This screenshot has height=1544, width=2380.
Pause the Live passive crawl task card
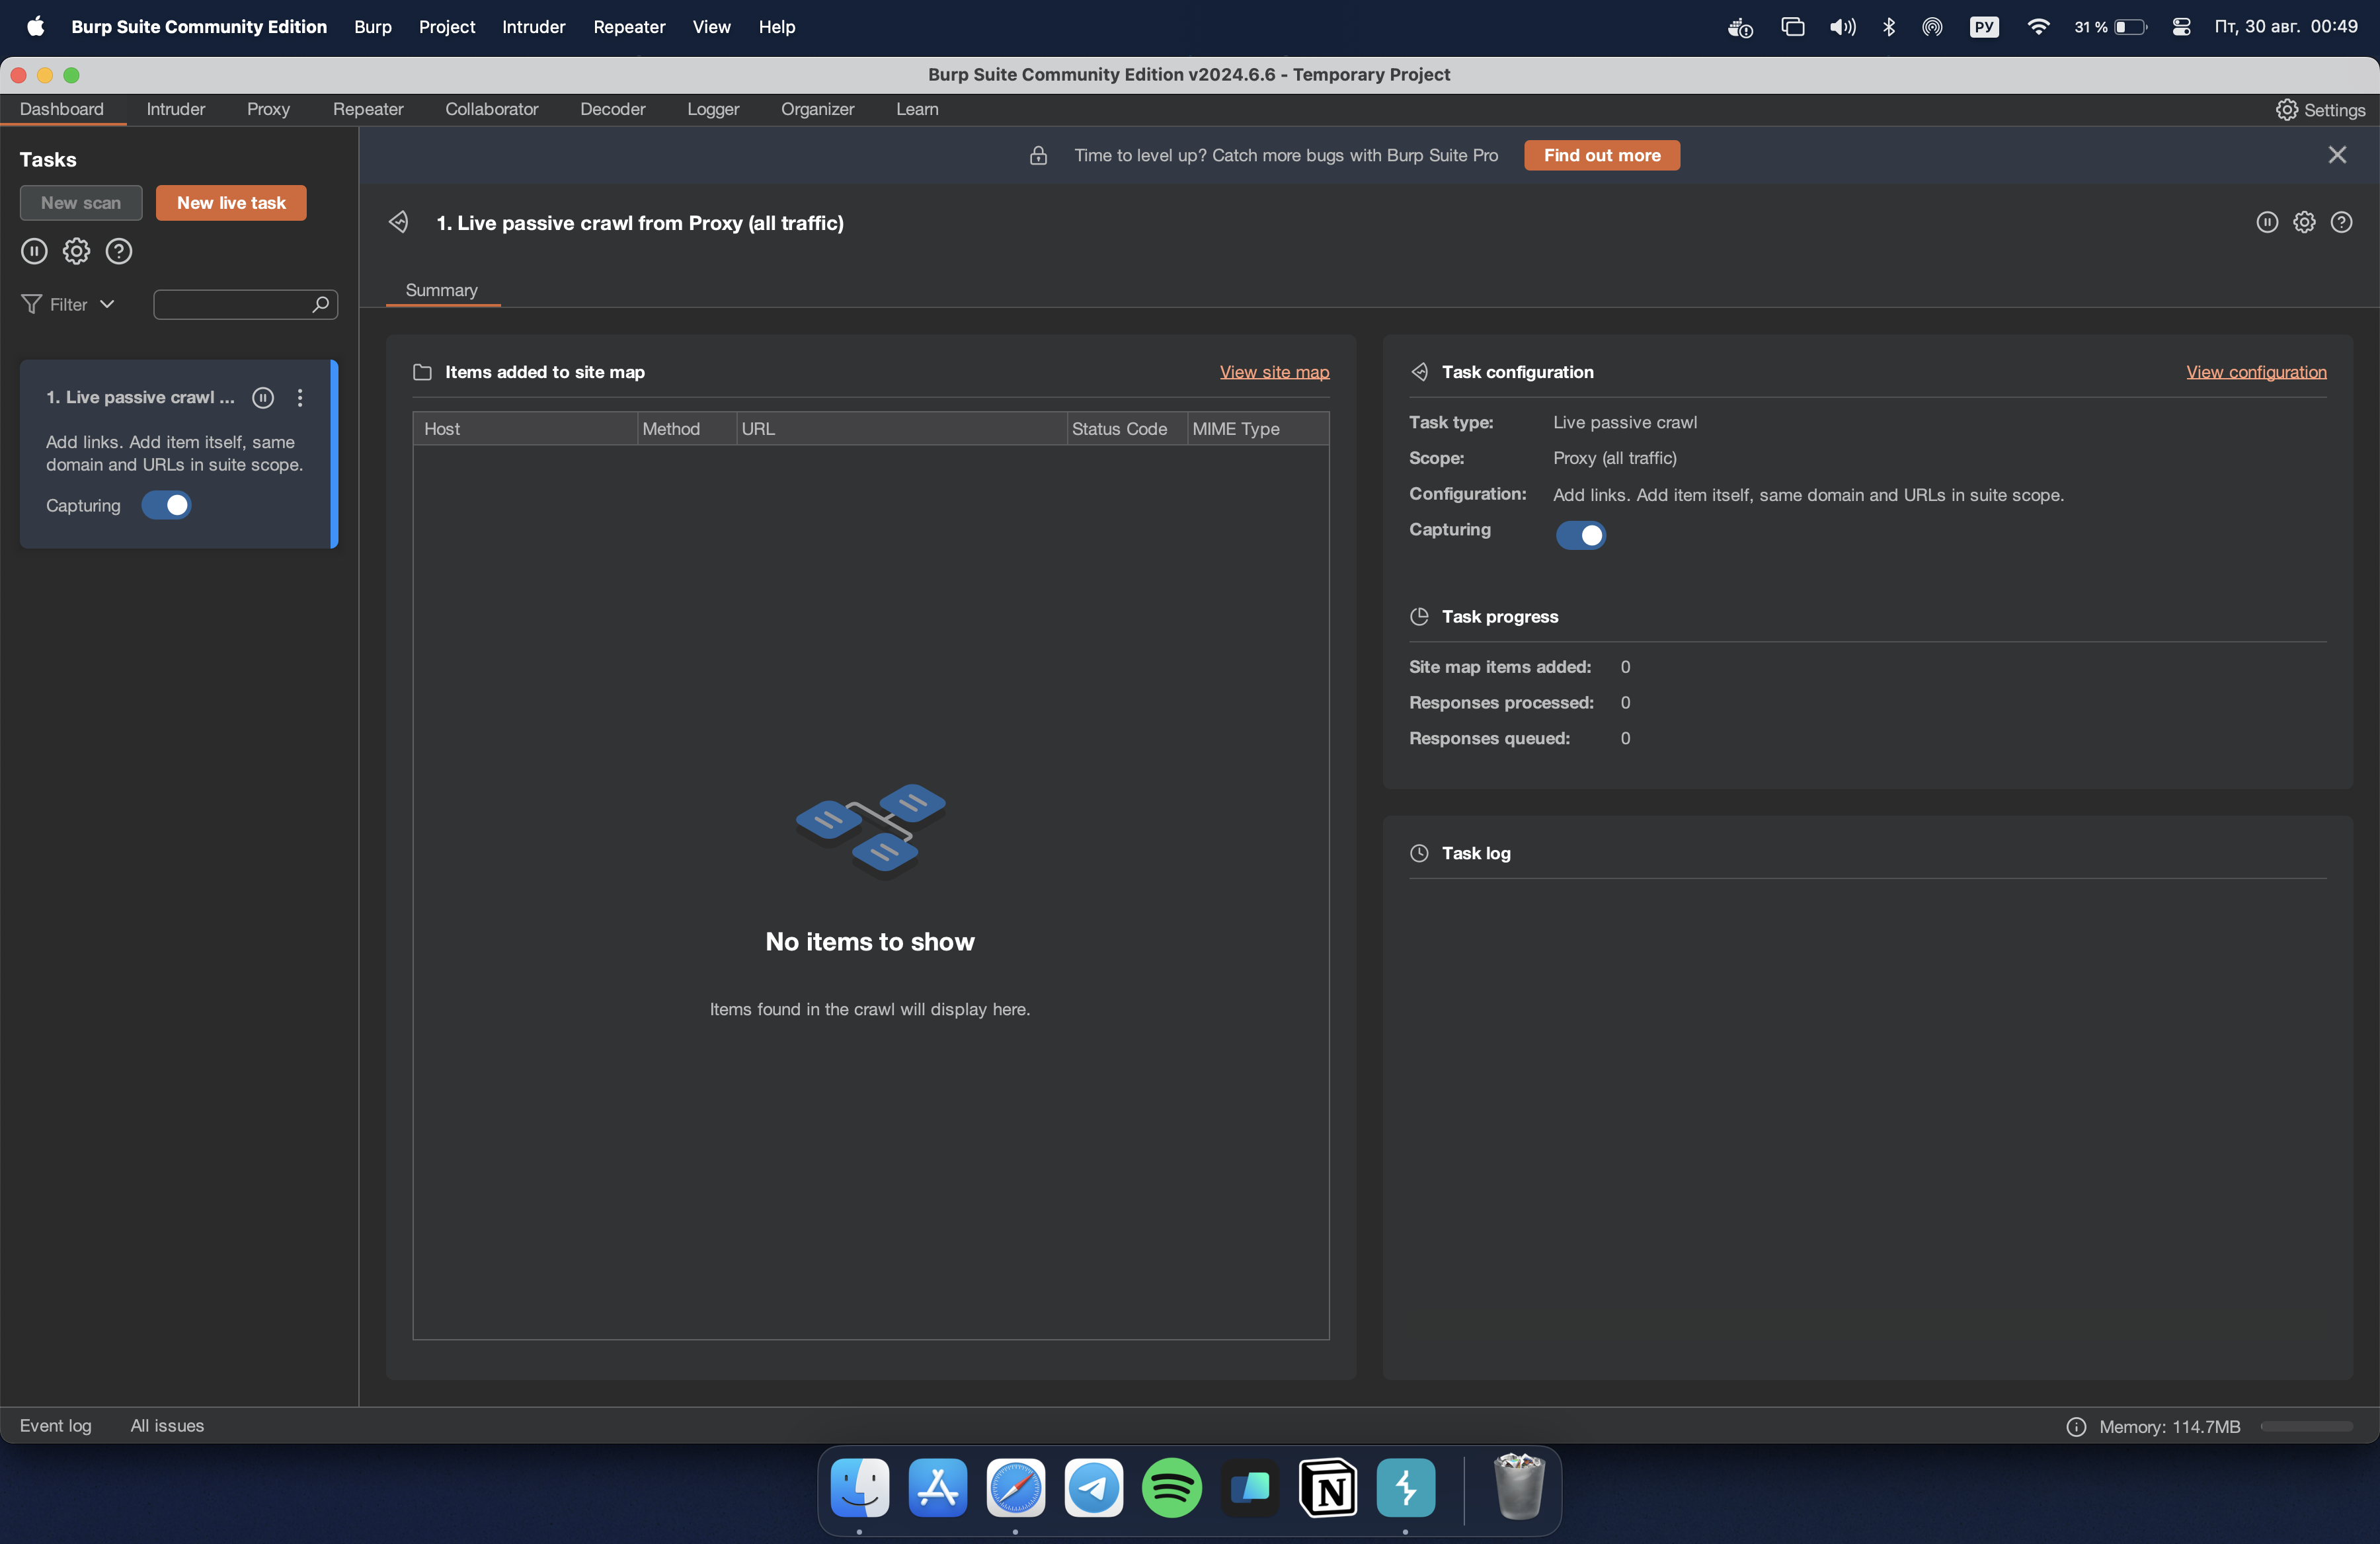tap(263, 397)
